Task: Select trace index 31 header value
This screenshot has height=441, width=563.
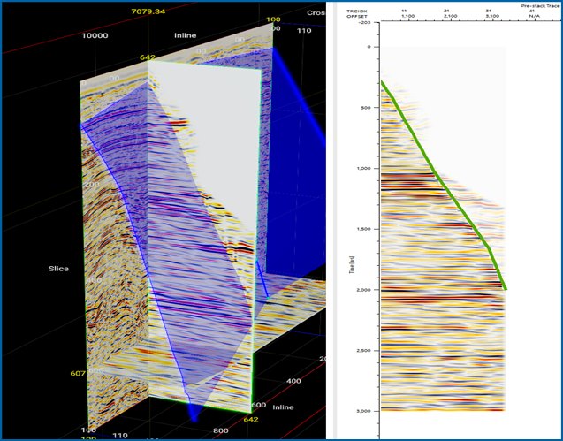Action: tap(489, 11)
